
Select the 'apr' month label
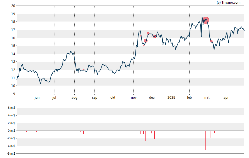(226, 98)
